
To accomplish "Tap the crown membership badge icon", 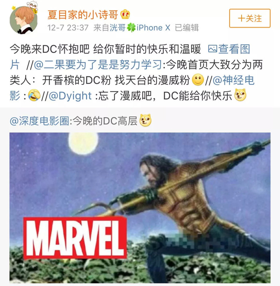I will (x=125, y=14).
